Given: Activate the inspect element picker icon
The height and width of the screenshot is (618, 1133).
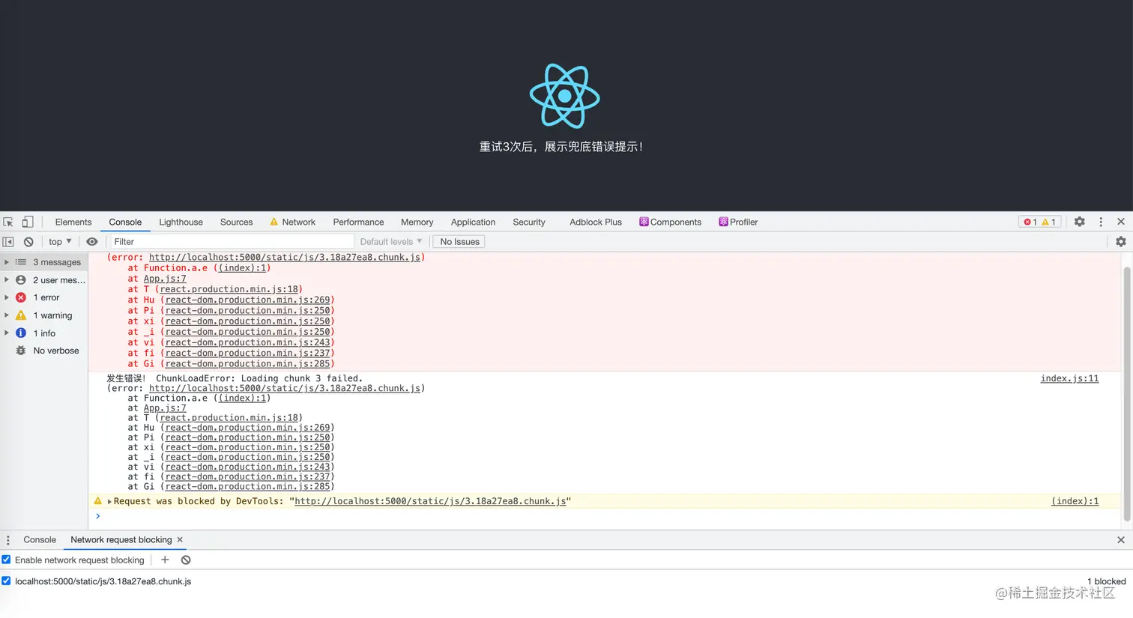Looking at the screenshot, I should pyautogui.click(x=8, y=222).
